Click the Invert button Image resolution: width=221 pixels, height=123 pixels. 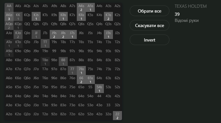coord(149,40)
